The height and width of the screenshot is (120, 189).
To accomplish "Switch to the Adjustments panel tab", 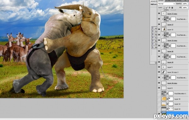I will coord(154,1).
